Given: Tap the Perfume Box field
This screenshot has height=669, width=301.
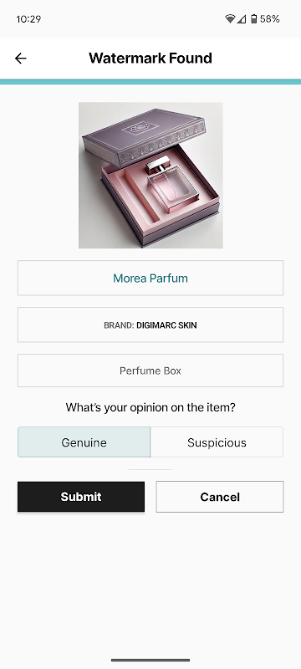Looking at the screenshot, I should (x=150, y=370).
